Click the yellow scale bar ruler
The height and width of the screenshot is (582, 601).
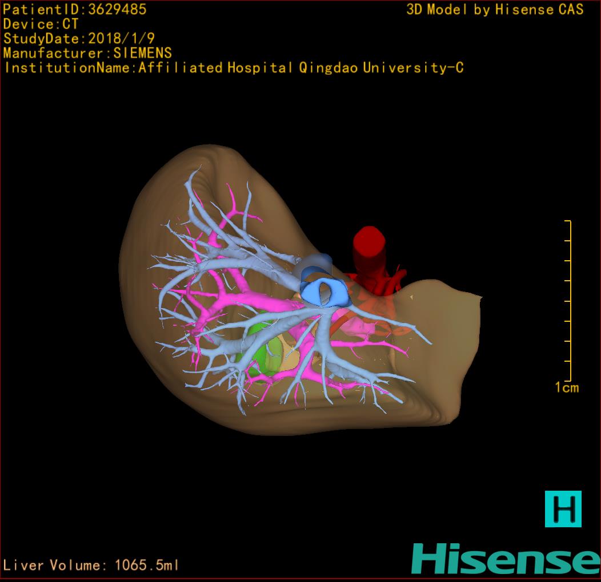(x=568, y=301)
